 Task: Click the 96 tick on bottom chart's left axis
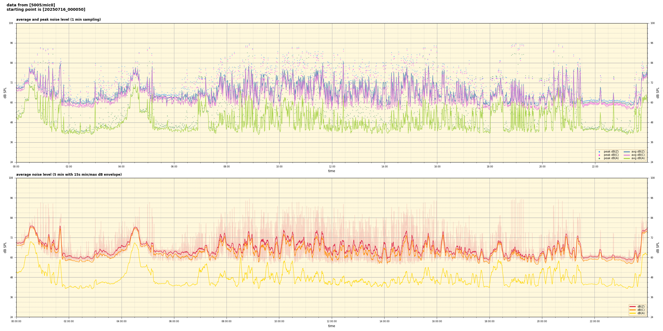point(11,198)
